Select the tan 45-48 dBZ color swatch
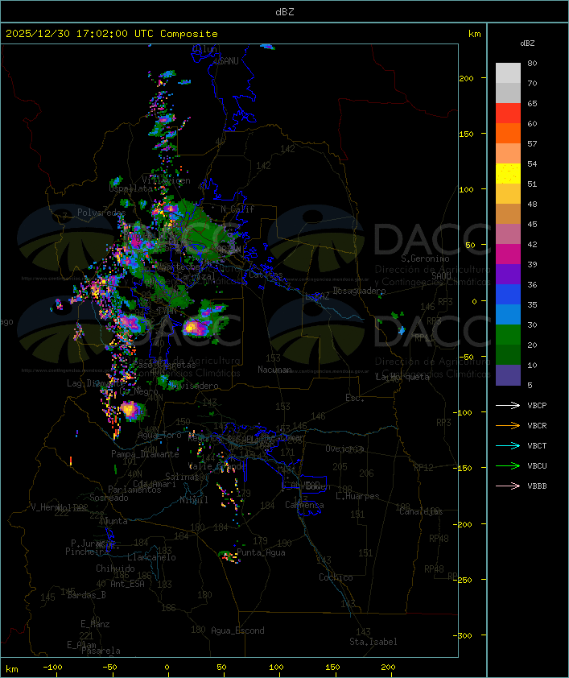The width and height of the screenshot is (569, 678). [508, 214]
